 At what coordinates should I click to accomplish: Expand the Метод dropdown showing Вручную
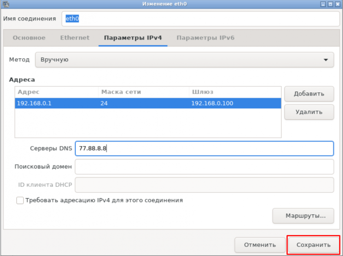184,60
